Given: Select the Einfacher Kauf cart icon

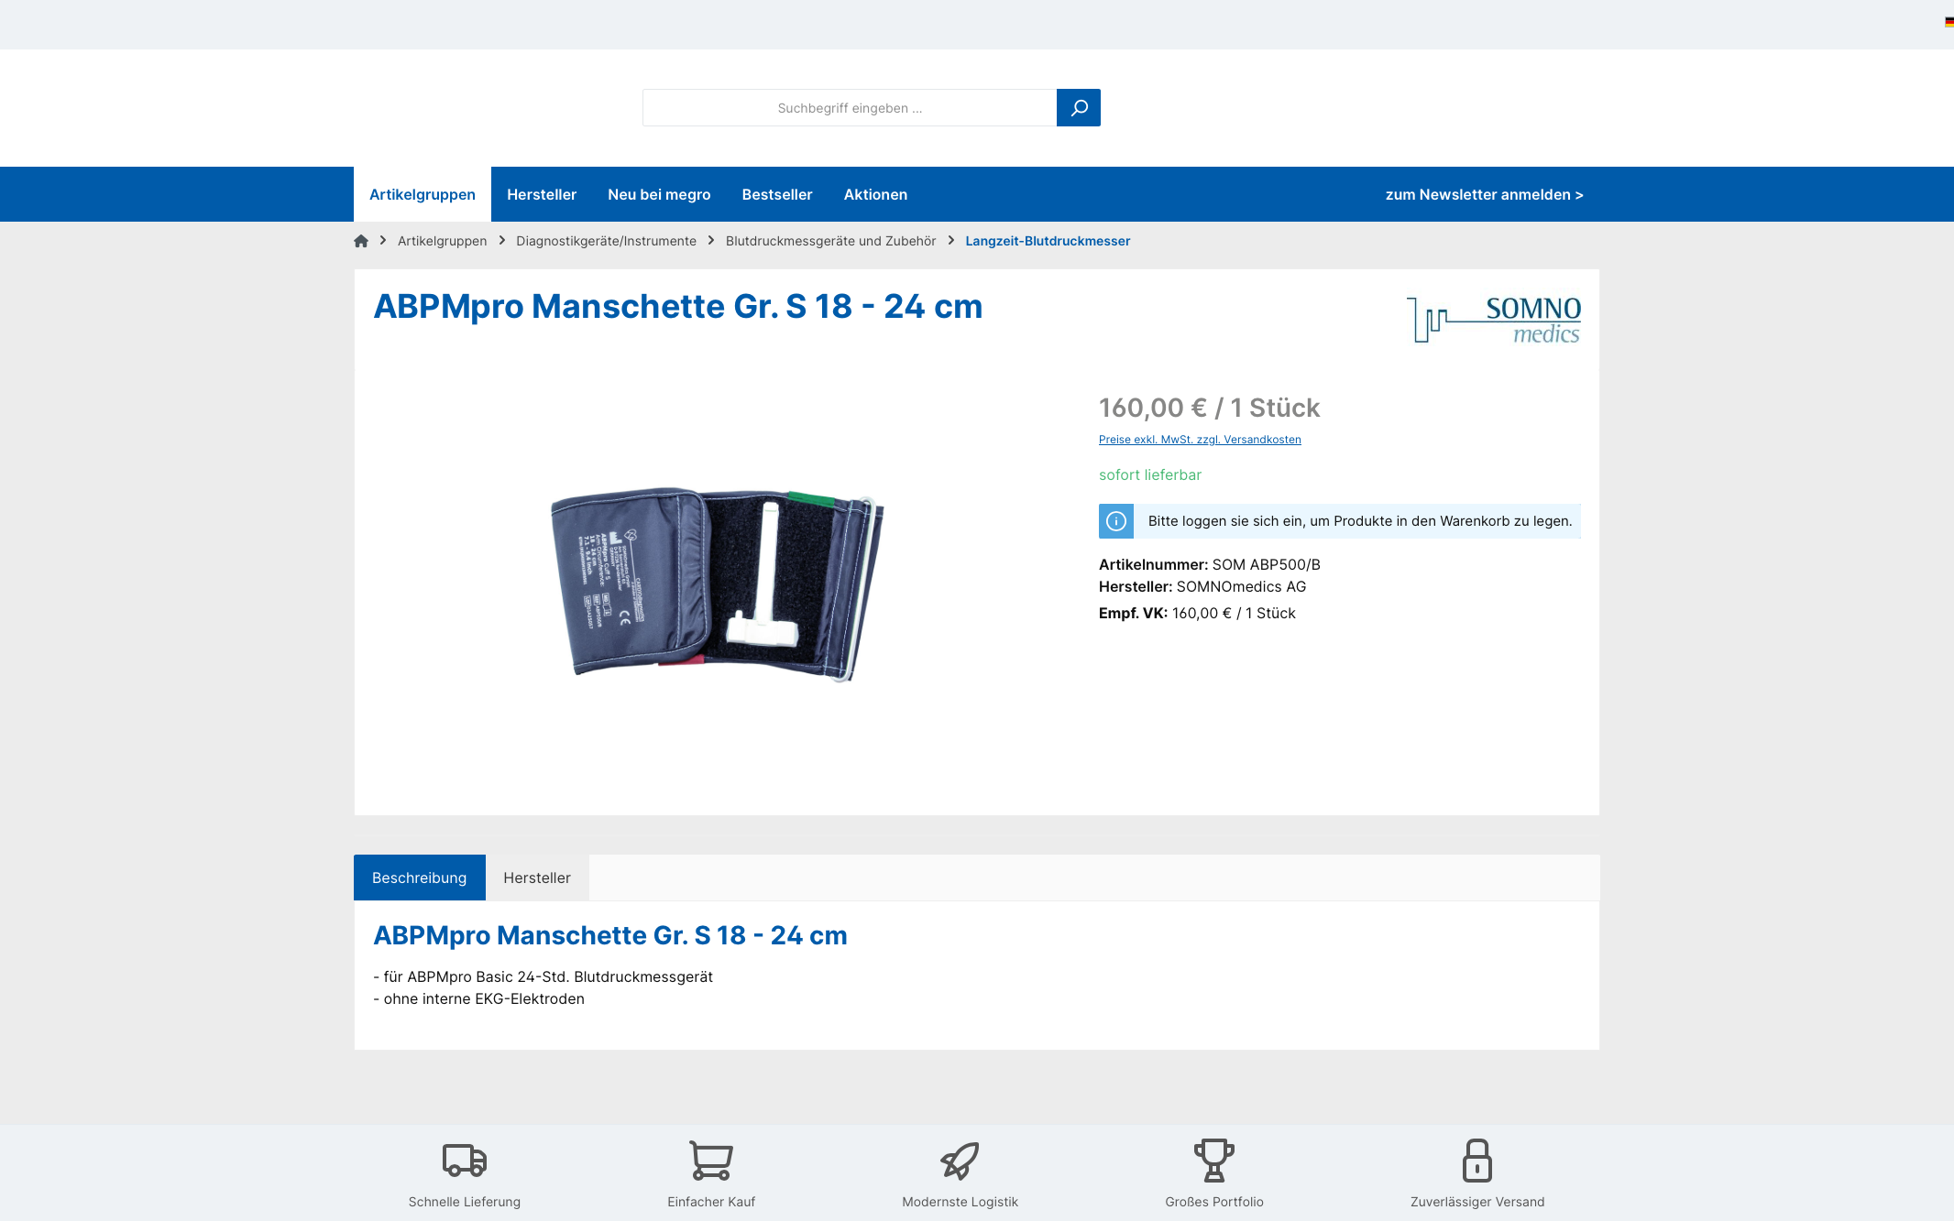Looking at the screenshot, I should (711, 1161).
